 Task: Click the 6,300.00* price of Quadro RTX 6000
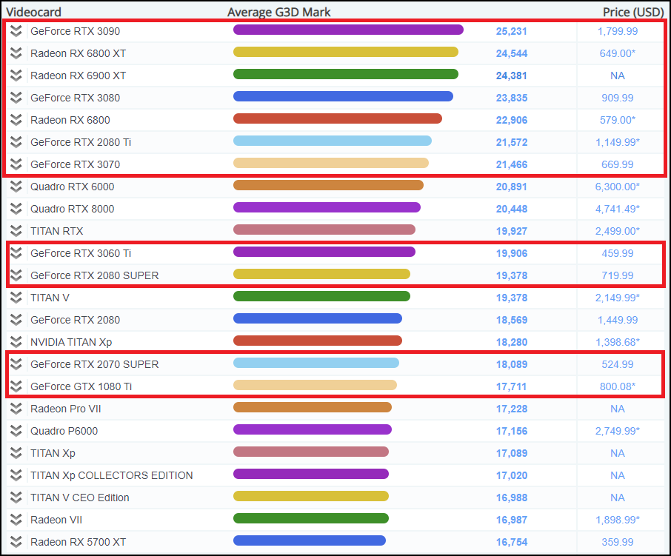[618, 187]
